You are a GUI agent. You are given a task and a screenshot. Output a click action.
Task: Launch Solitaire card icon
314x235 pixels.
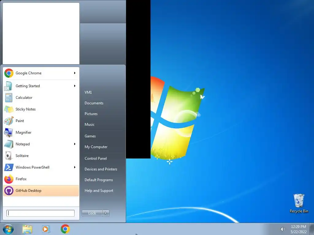(x=9, y=156)
